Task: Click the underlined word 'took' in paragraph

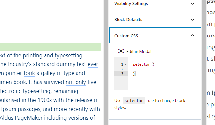Action: click(29, 73)
